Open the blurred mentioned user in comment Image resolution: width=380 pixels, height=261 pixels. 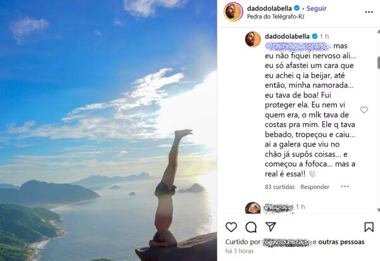[x=298, y=46]
